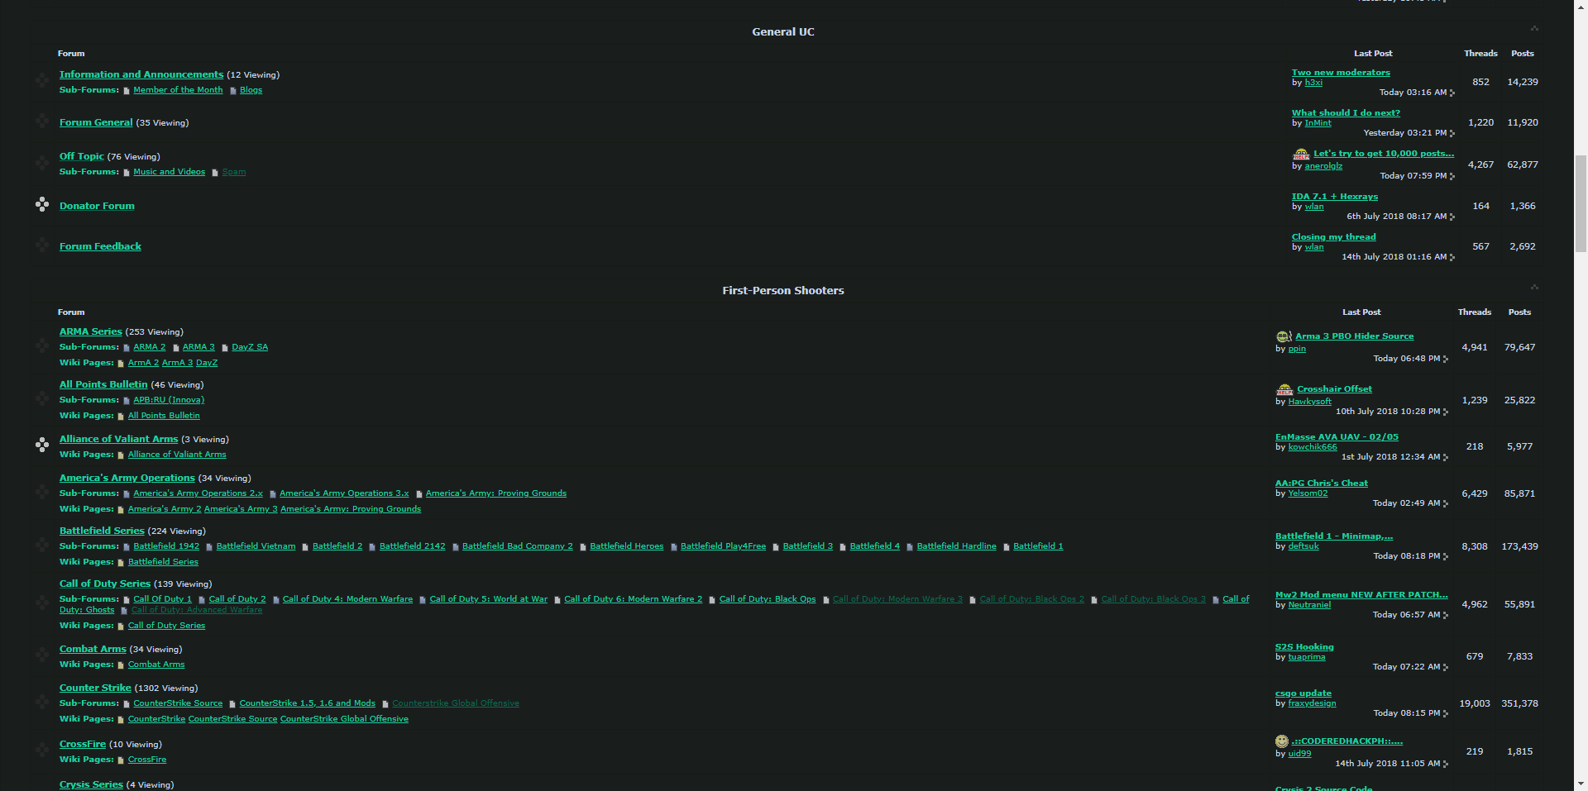The height and width of the screenshot is (791, 1588).
Task: Click the smiley icon beside CODEREDHACKPH thread
Action: click(1282, 741)
